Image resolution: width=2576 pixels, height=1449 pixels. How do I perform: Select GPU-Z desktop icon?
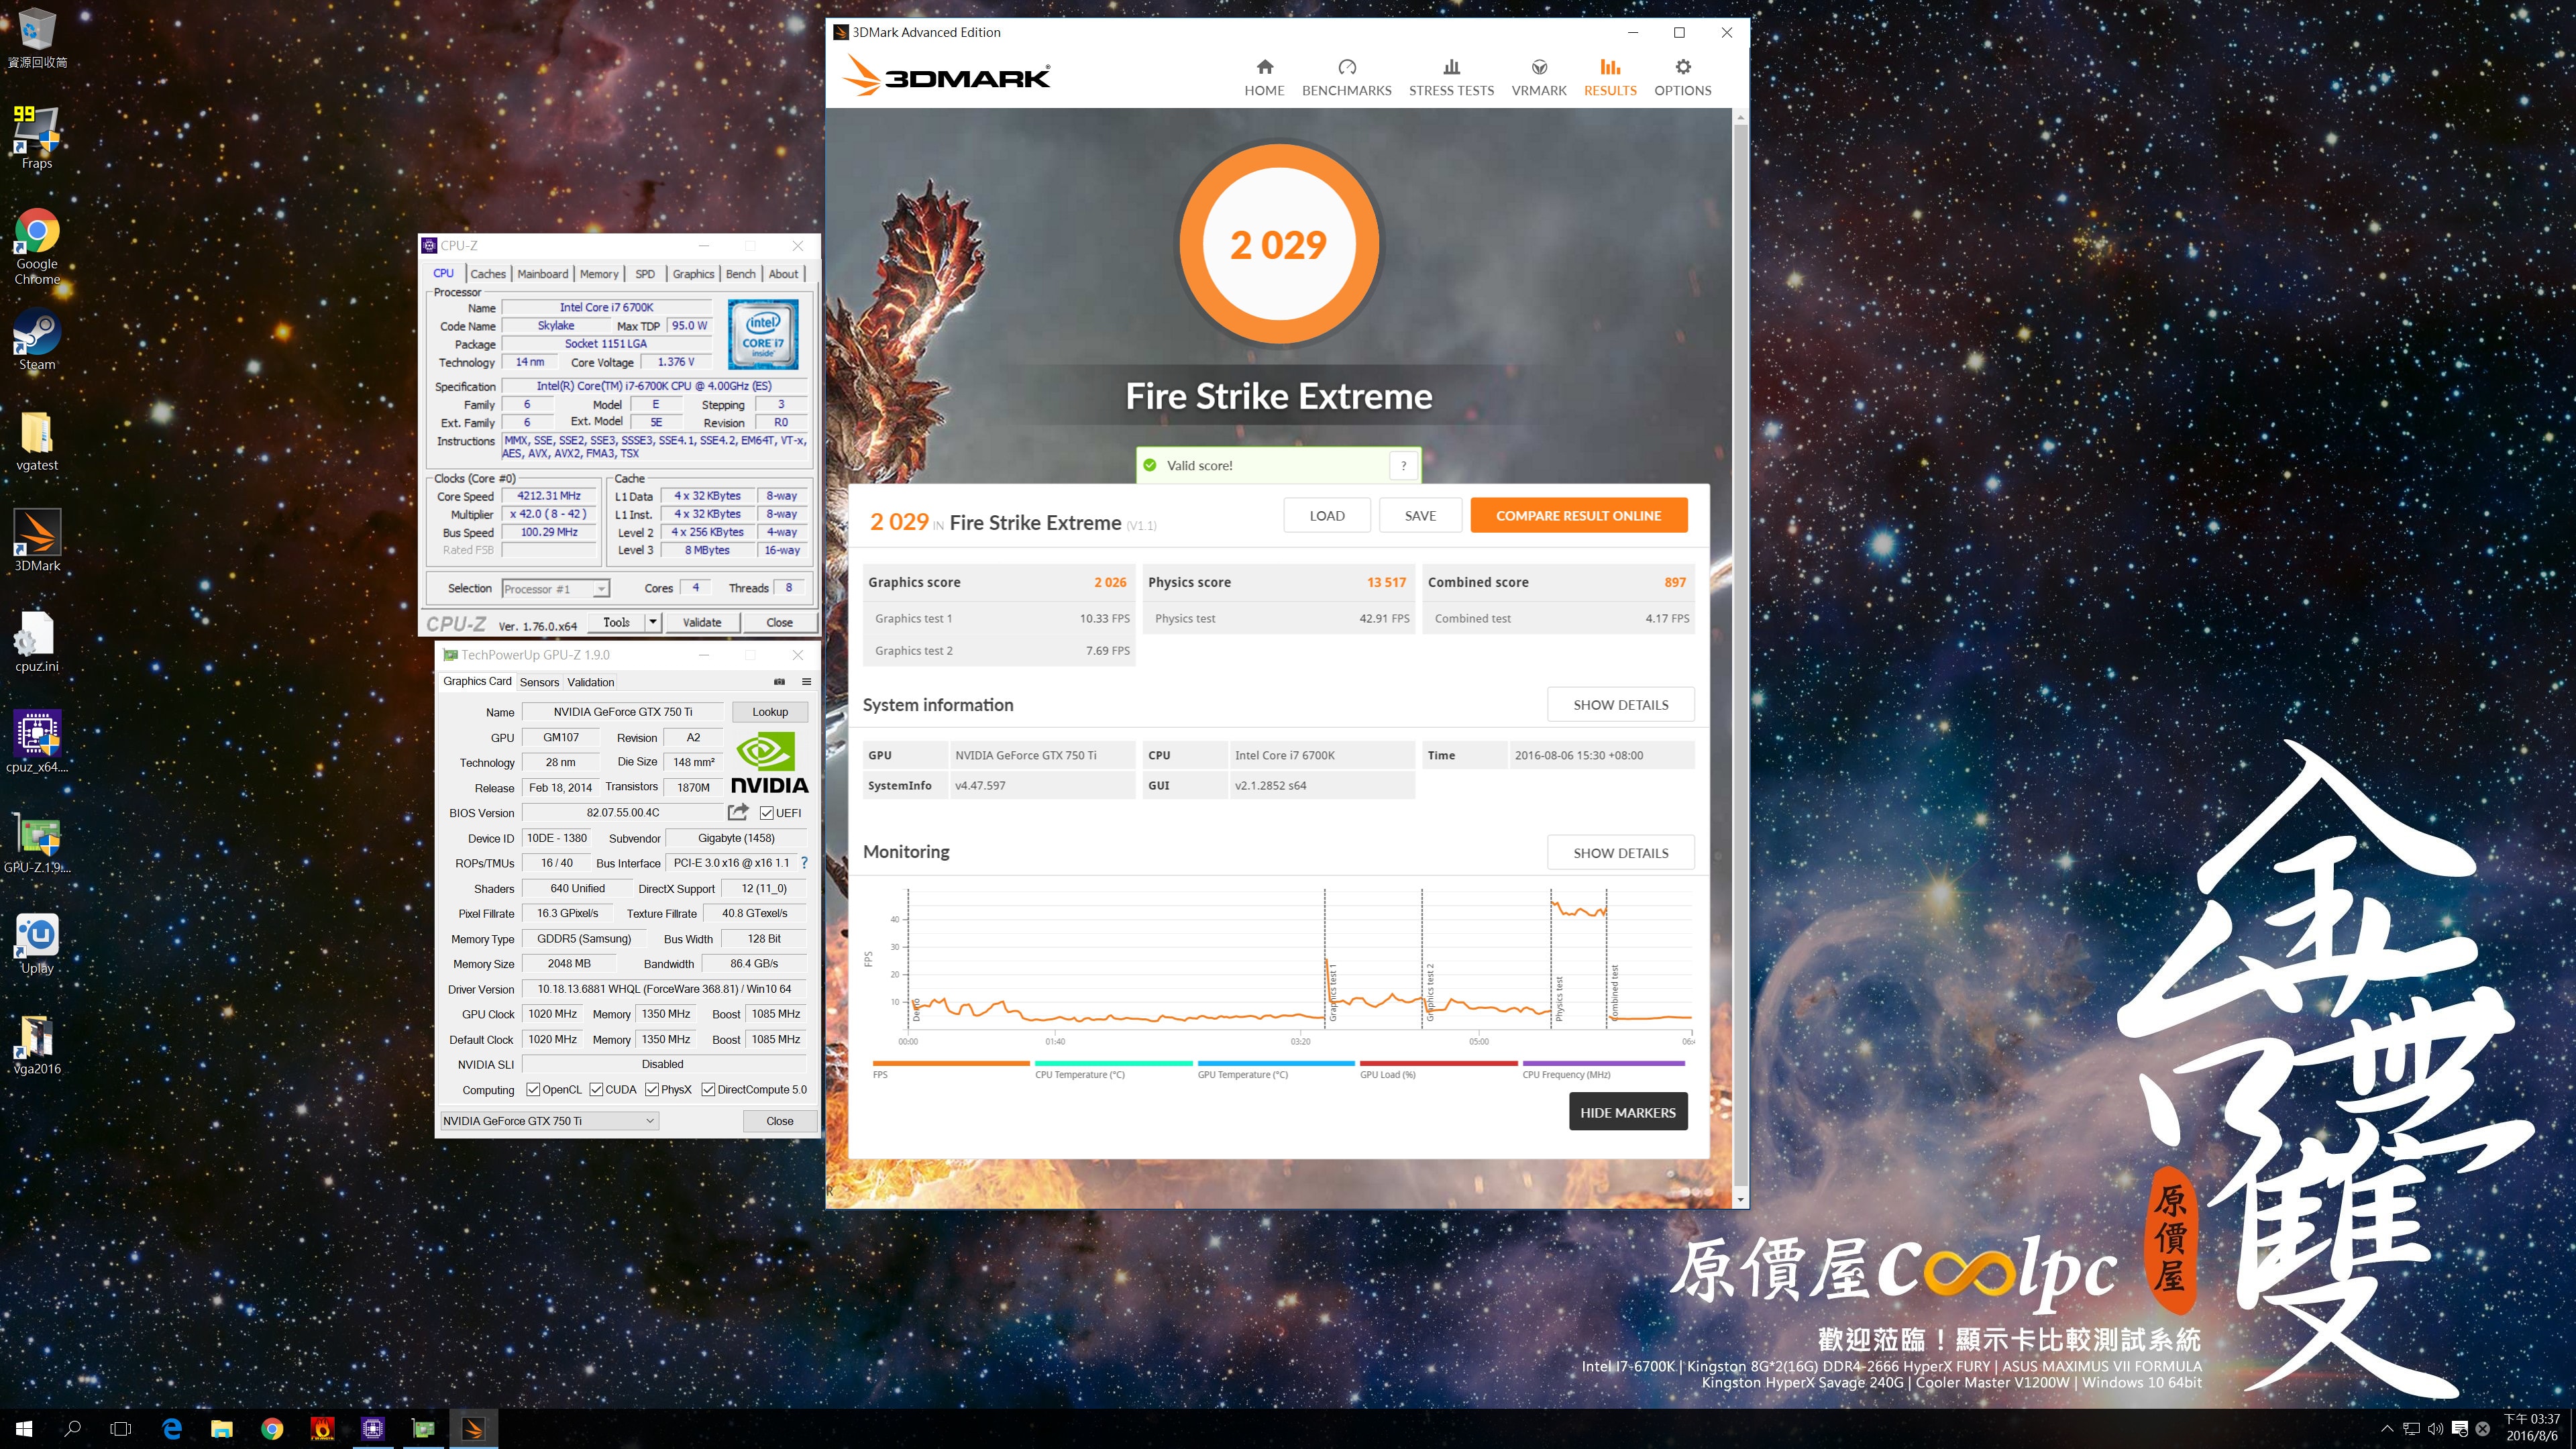[37, 843]
